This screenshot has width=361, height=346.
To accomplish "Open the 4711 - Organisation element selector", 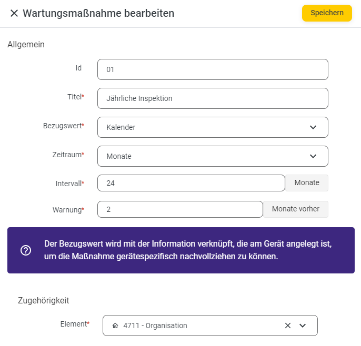I will pyautogui.click(x=210, y=325).
